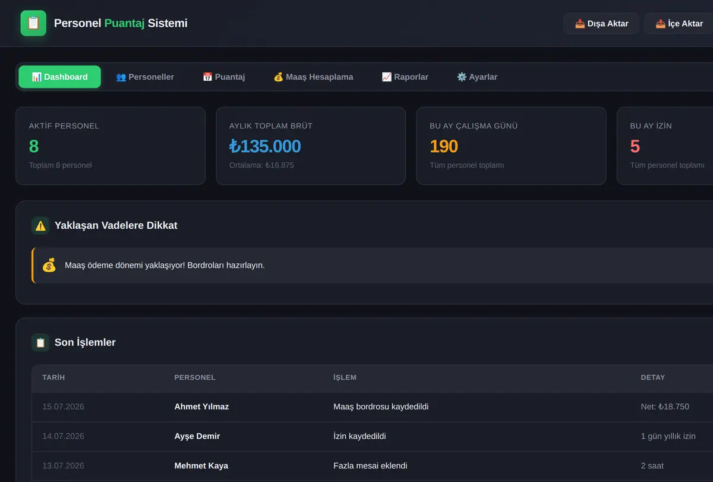Click the 190 working days value
Image resolution: width=713 pixels, height=482 pixels.
(x=444, y=146)
